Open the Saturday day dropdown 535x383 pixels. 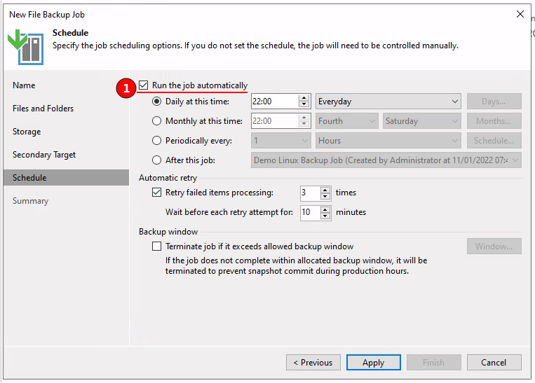point(421,121)
